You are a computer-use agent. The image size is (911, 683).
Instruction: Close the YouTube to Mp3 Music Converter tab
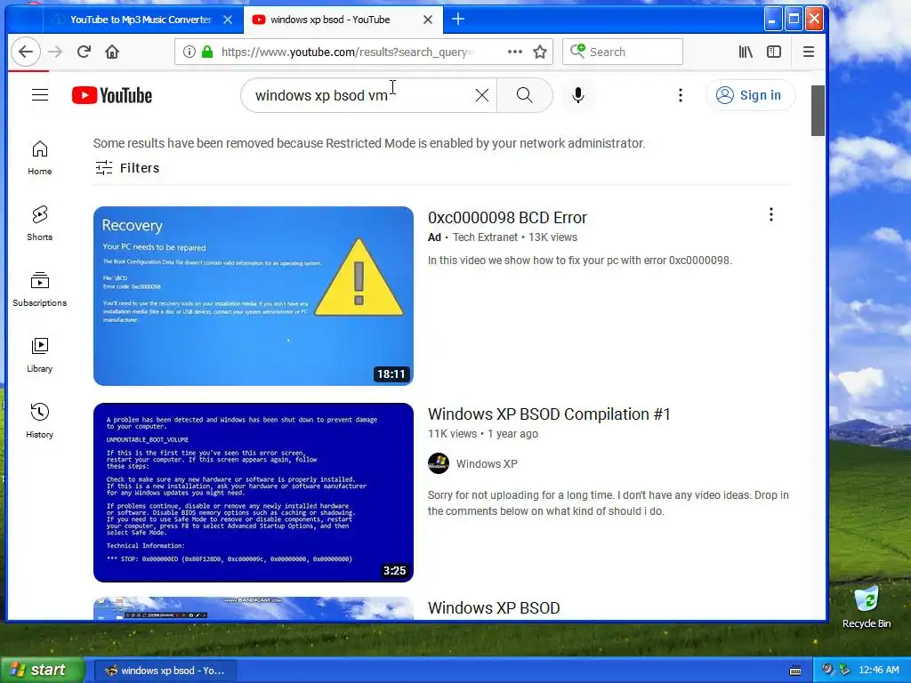228,20
